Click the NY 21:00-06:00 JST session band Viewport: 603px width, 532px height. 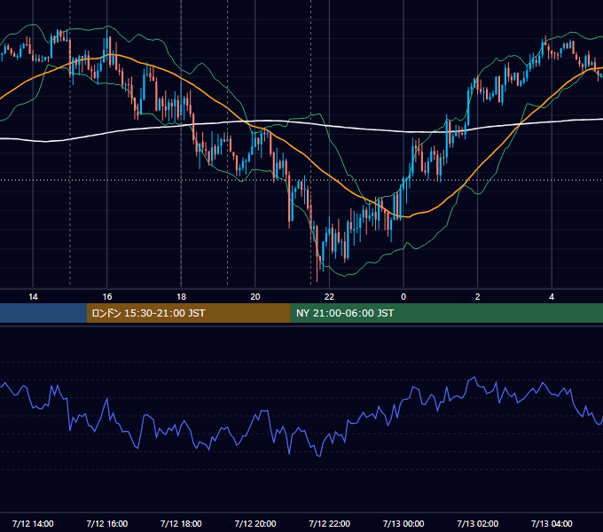(x=446, y=313)
